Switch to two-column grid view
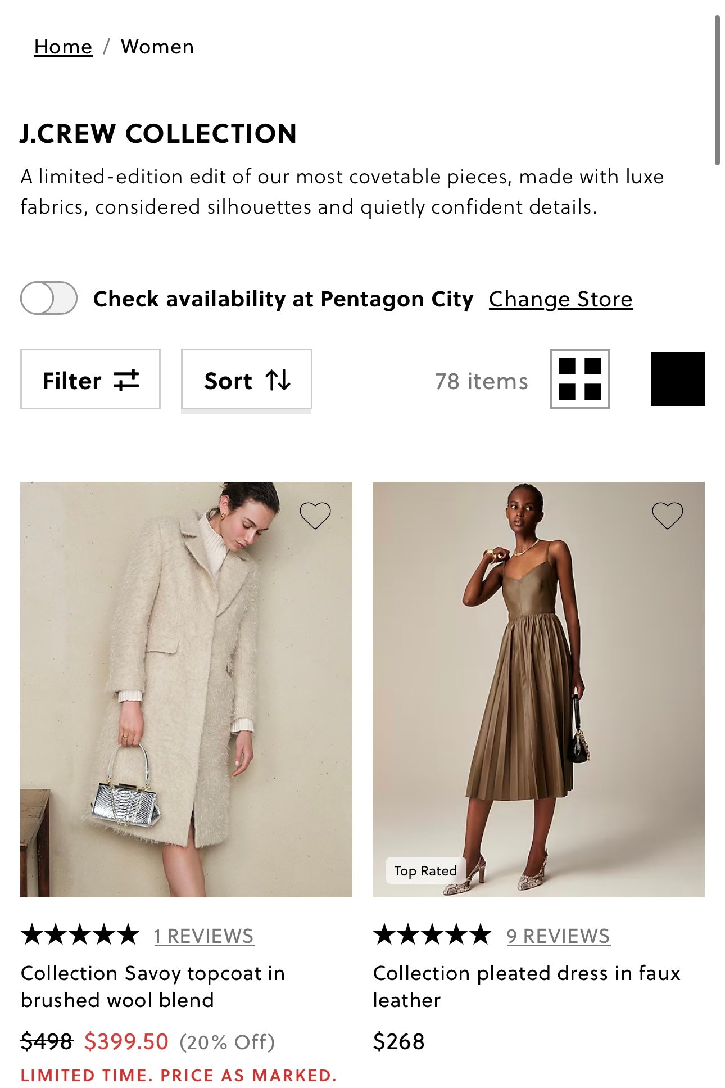 coord(579,379)
